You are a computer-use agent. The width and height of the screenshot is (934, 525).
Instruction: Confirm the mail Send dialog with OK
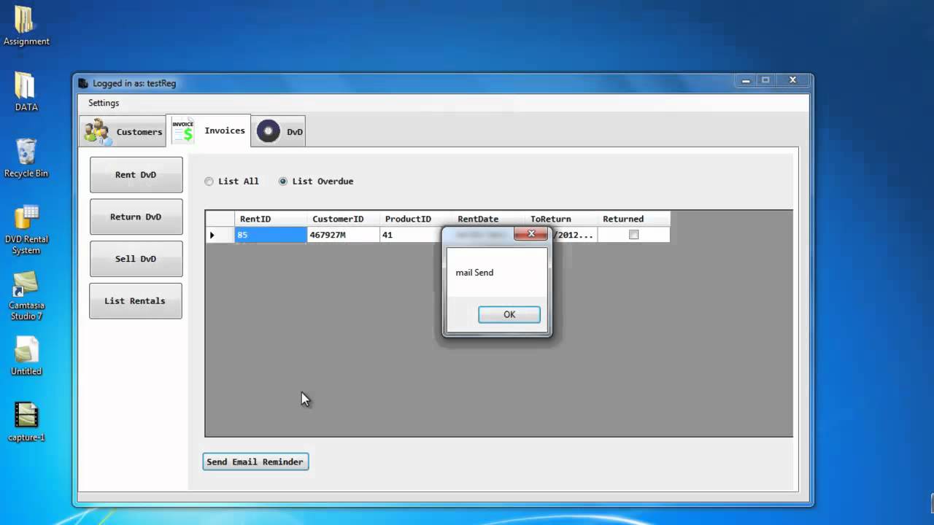click(x=509, y=314)
